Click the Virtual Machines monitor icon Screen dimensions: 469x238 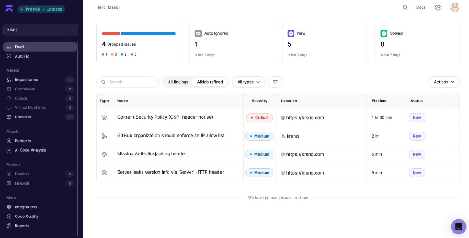[9, 108]
